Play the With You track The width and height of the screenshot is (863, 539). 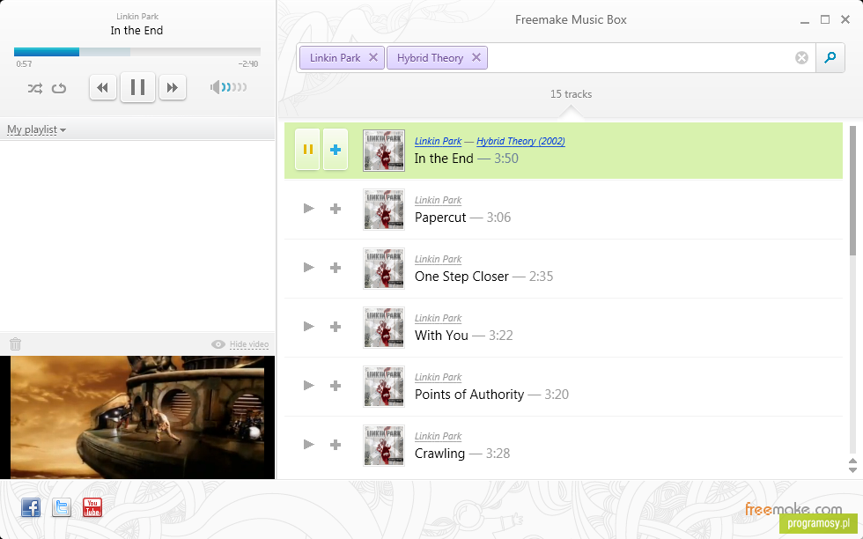309,327
